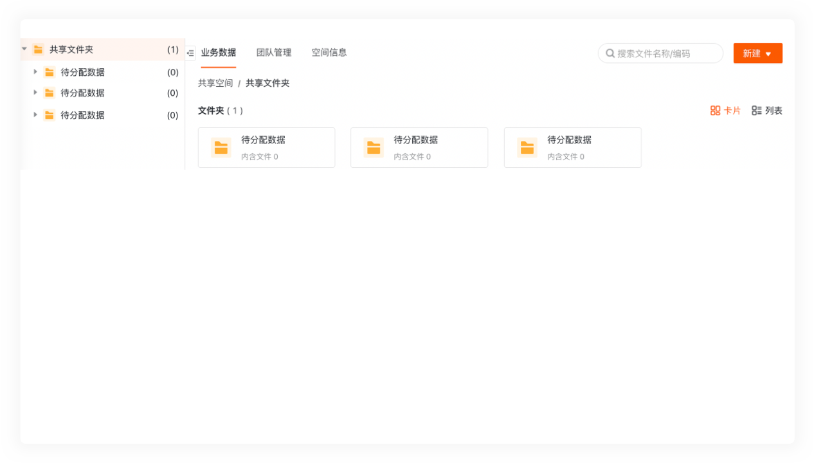Image resolution: width=814 pixels, height=463 pixels.
Task: Click the sidebar collapse icon beside 业务数据
Action: click(x=190, y=53)
